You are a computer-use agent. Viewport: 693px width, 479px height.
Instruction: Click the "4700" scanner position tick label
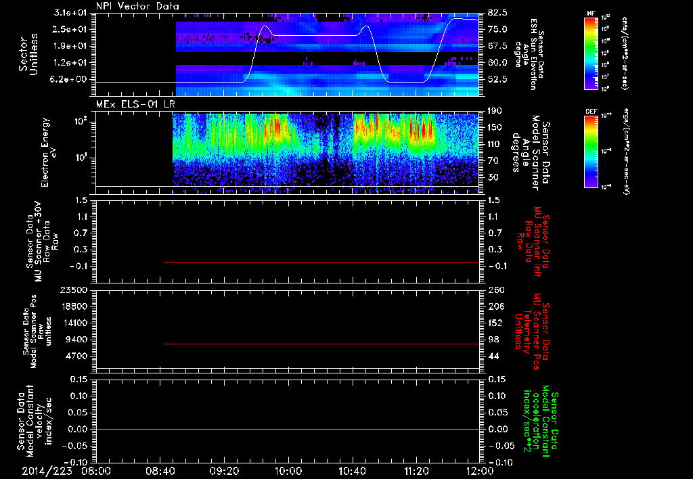point(78,356)
